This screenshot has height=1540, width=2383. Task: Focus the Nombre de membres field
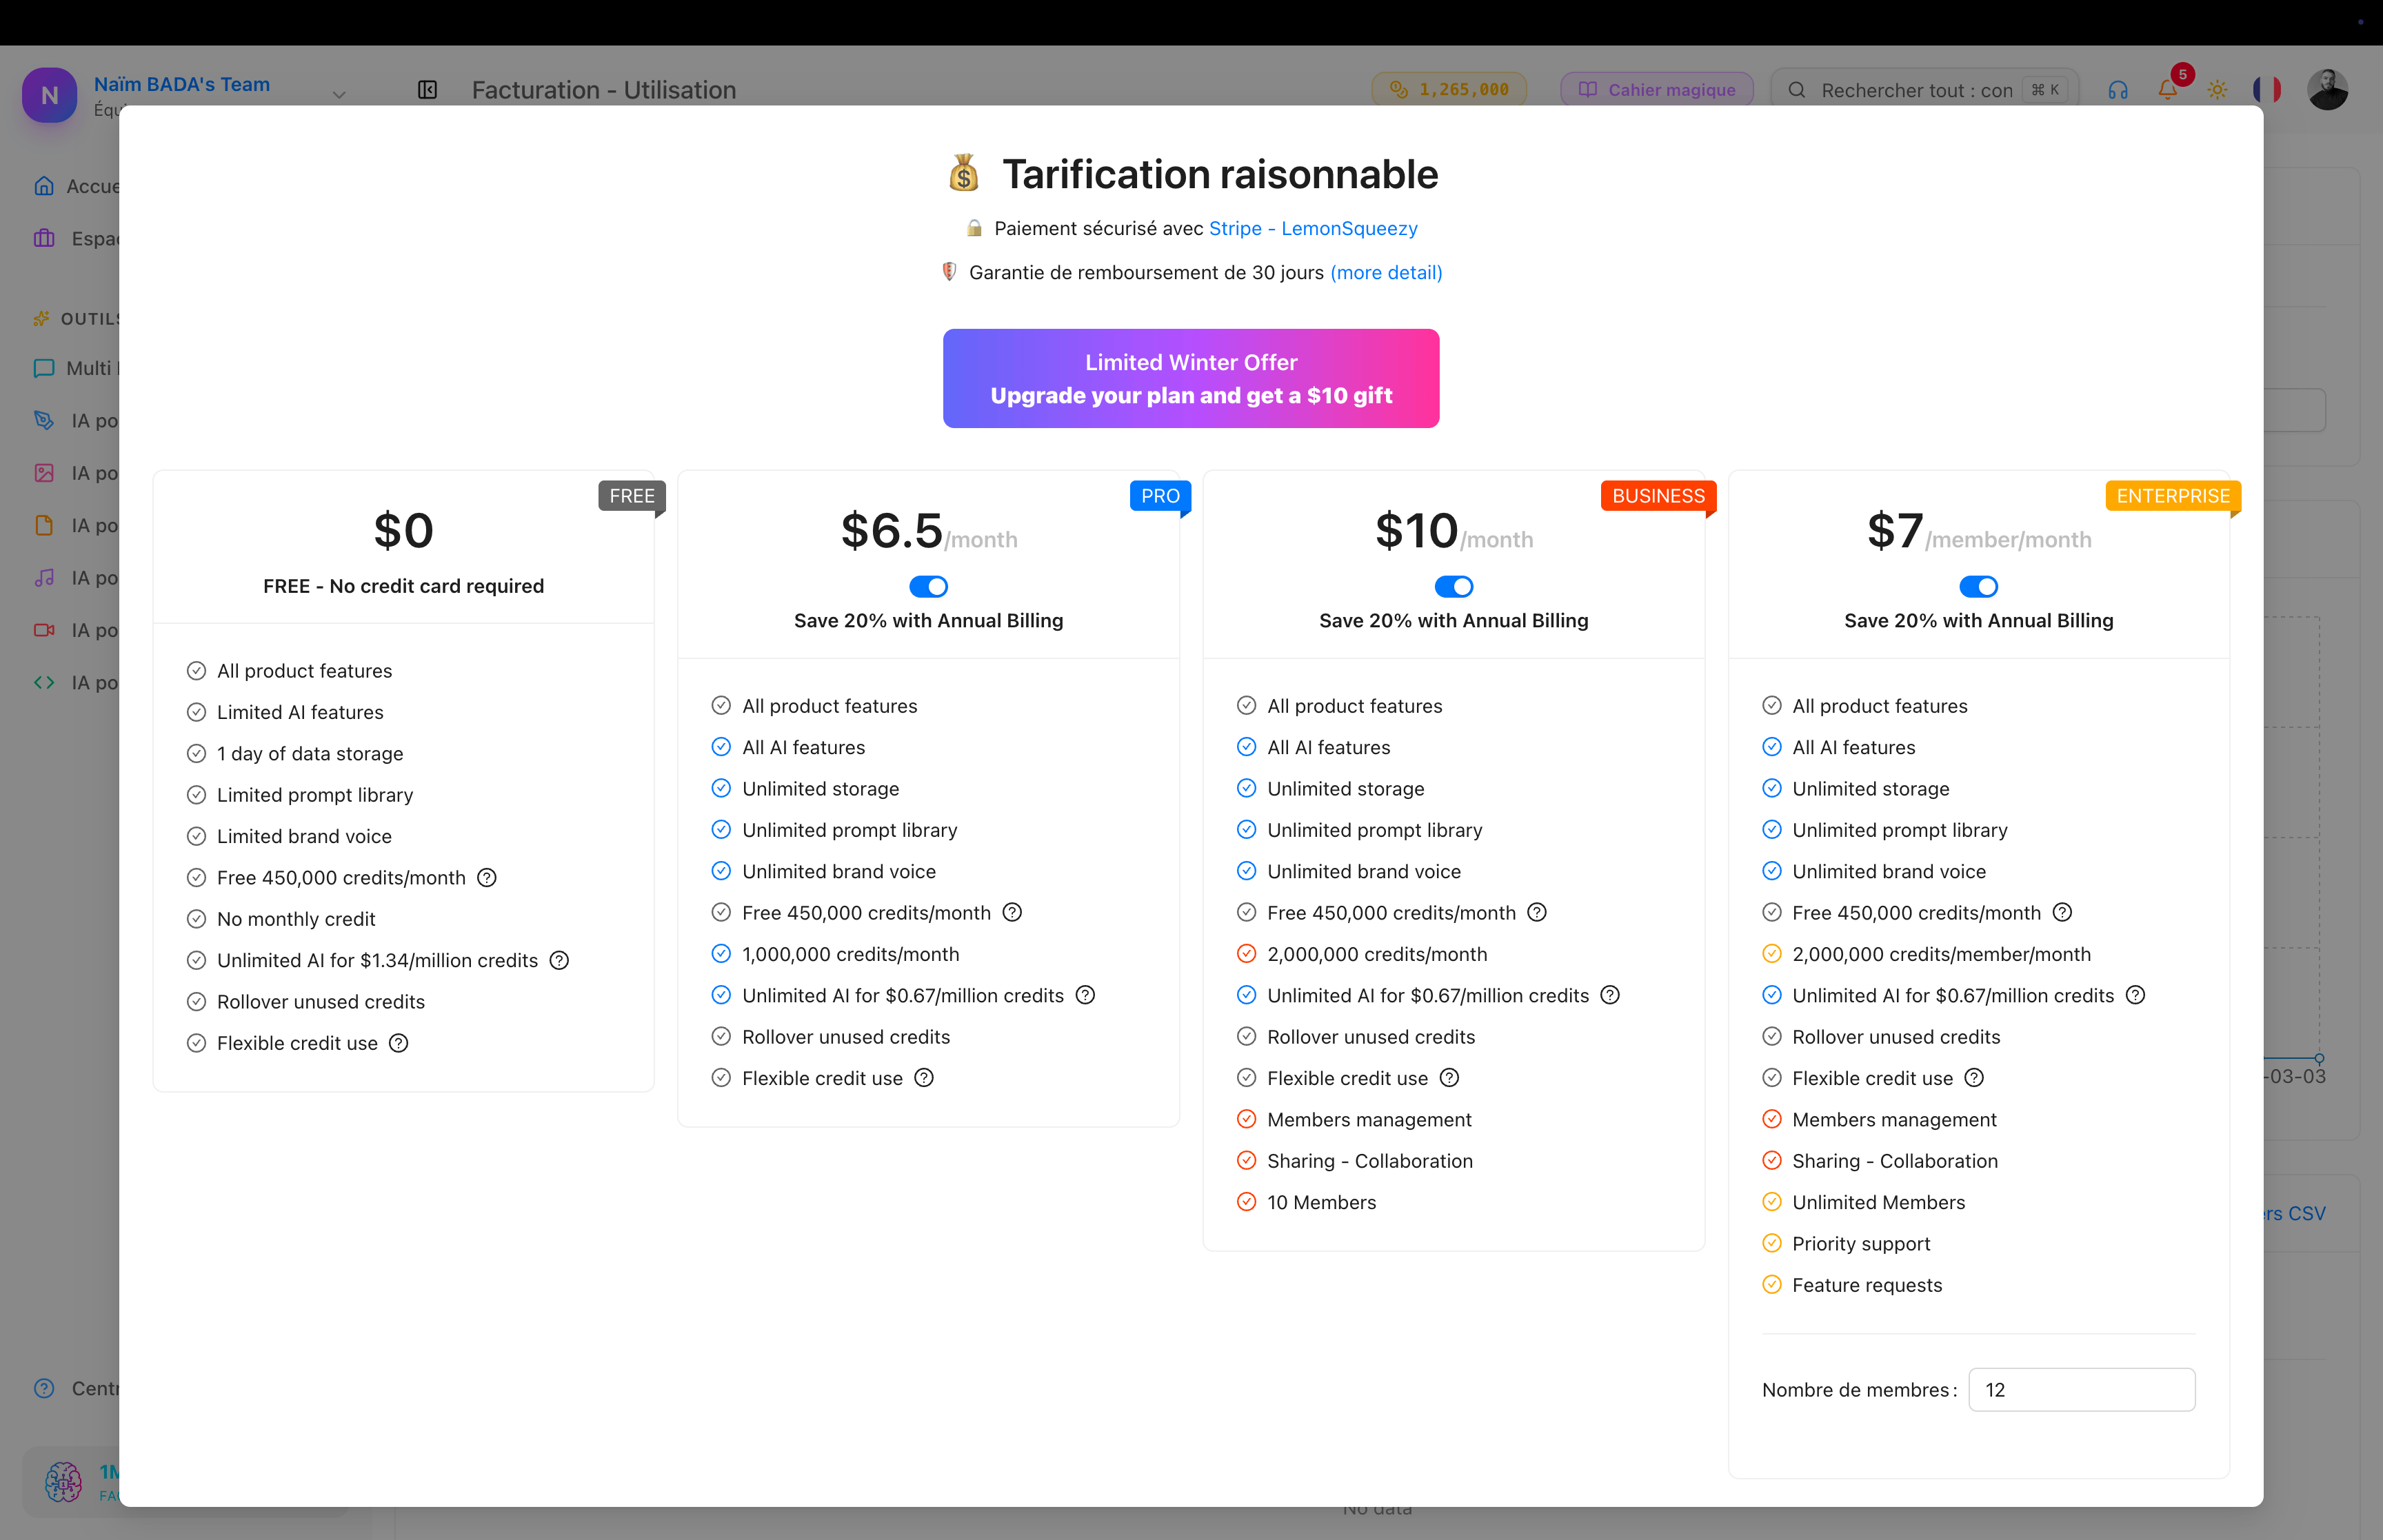coord(2081,1389)
